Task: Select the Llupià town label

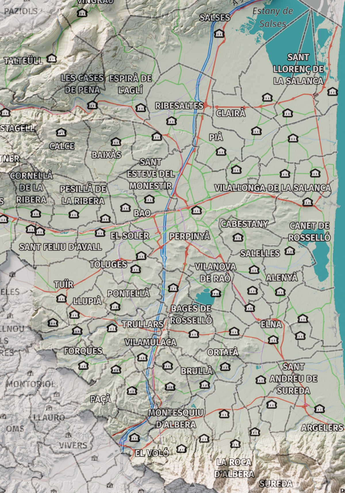Action: coord(87,301)
